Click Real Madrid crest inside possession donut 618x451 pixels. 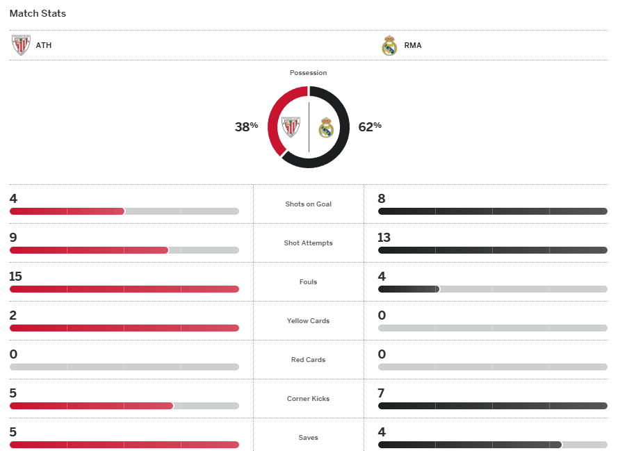click(x=326, y=127)
